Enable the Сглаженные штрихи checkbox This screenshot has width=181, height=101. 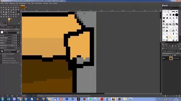click(x=1, y=58)
